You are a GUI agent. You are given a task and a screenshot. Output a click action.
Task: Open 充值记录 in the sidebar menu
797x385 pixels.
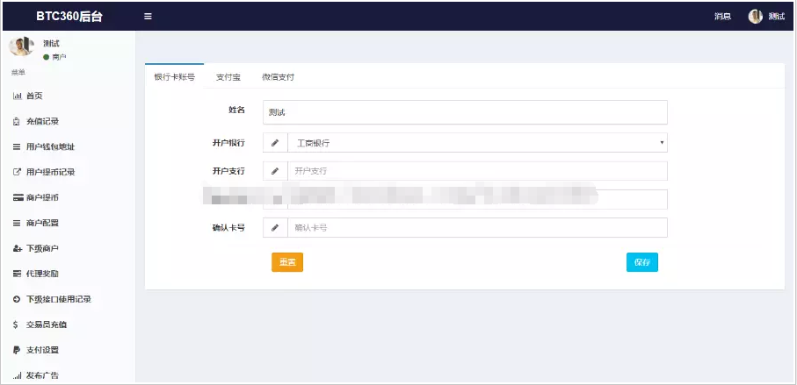pos(43,122)
